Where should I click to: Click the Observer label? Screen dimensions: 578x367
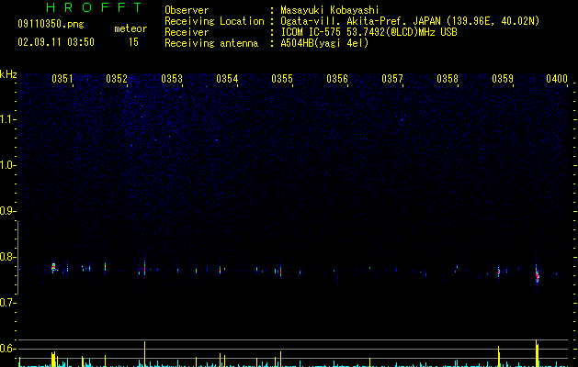pyautogui.click(x=187, y=10)
